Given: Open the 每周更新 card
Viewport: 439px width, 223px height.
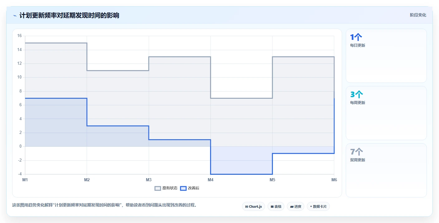Looking at the screenshot, I should tap(386, 113).
